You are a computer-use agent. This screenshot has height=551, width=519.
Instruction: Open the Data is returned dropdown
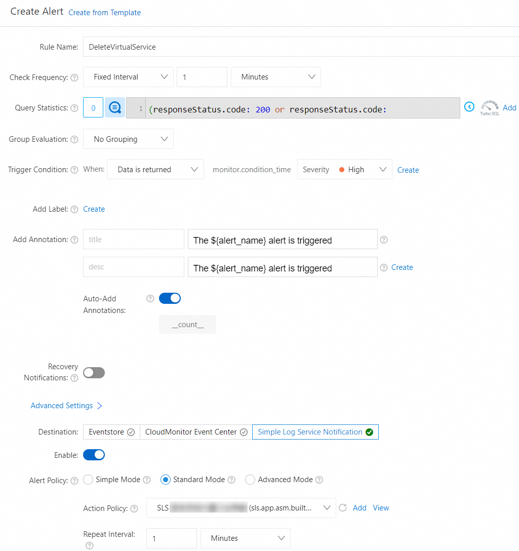(x=155, y=169)
